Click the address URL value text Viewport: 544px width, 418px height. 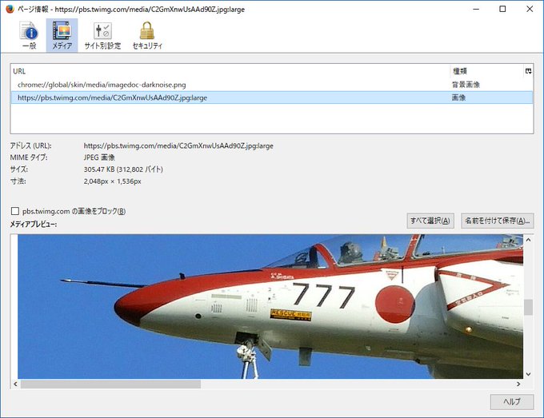coord(178,146)
